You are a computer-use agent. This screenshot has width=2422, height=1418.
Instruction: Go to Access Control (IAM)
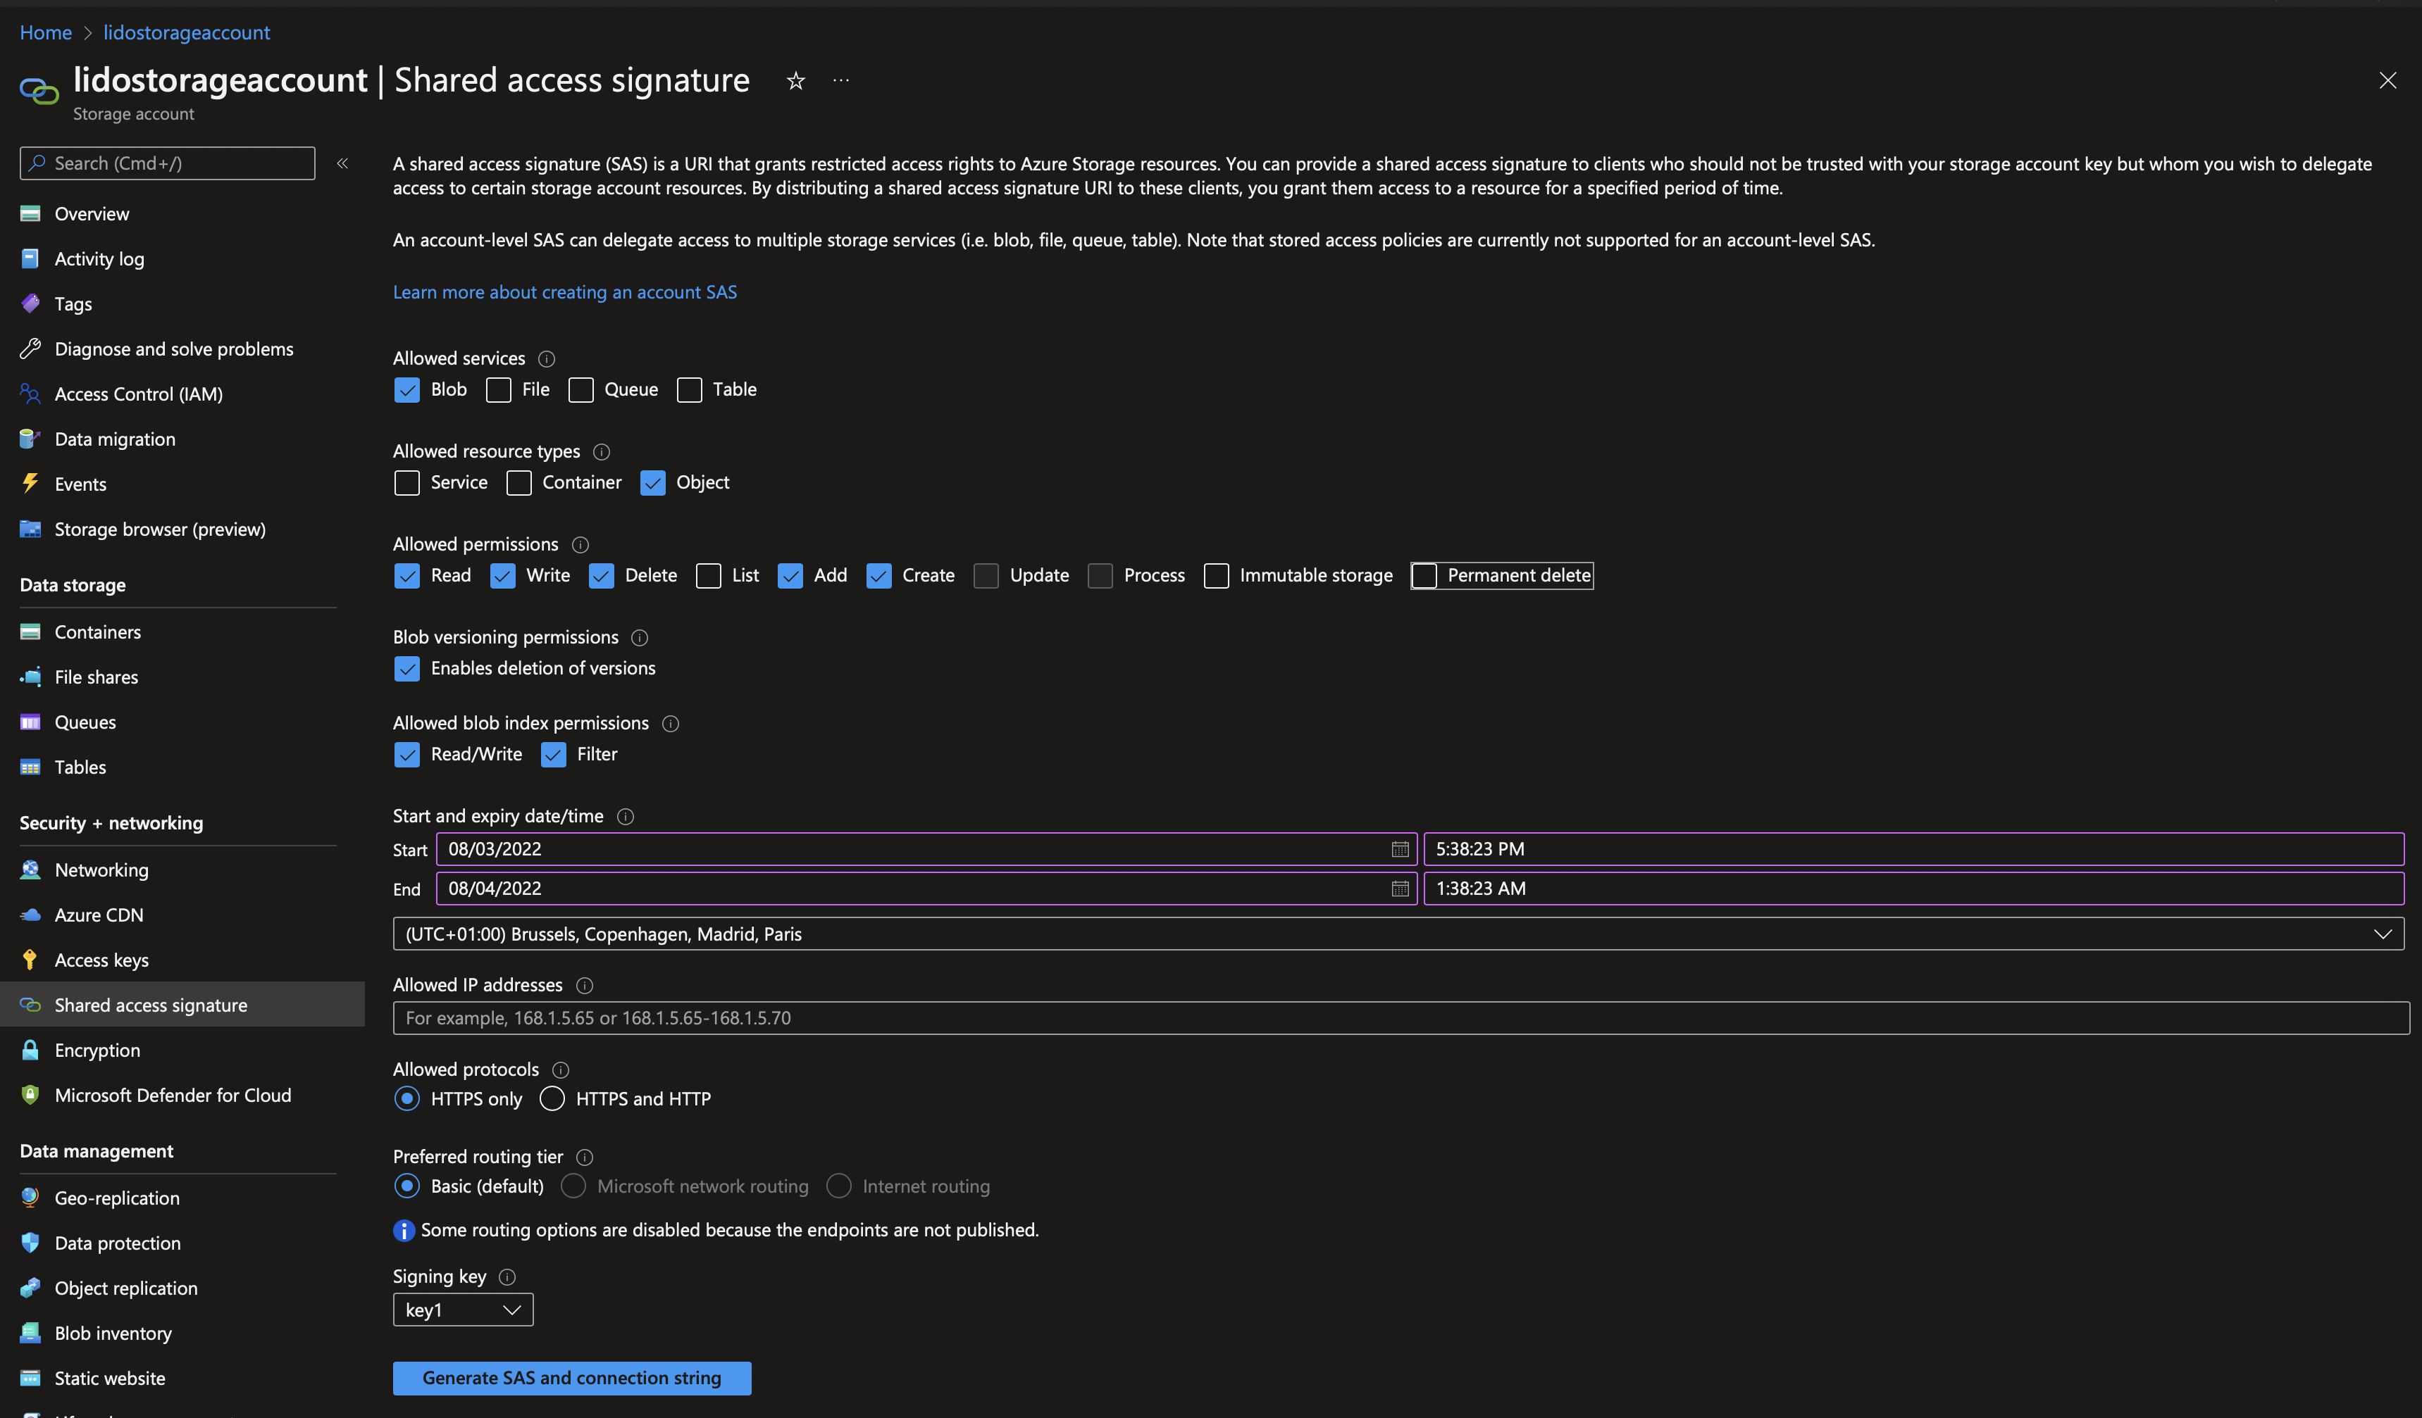[138, 395]
